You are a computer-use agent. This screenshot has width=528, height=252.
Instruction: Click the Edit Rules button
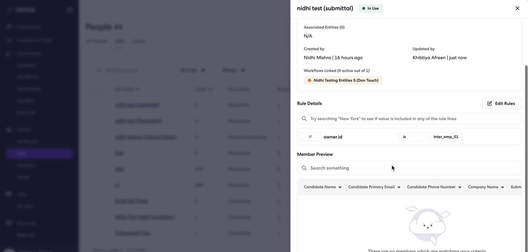[x=502, y=104]
